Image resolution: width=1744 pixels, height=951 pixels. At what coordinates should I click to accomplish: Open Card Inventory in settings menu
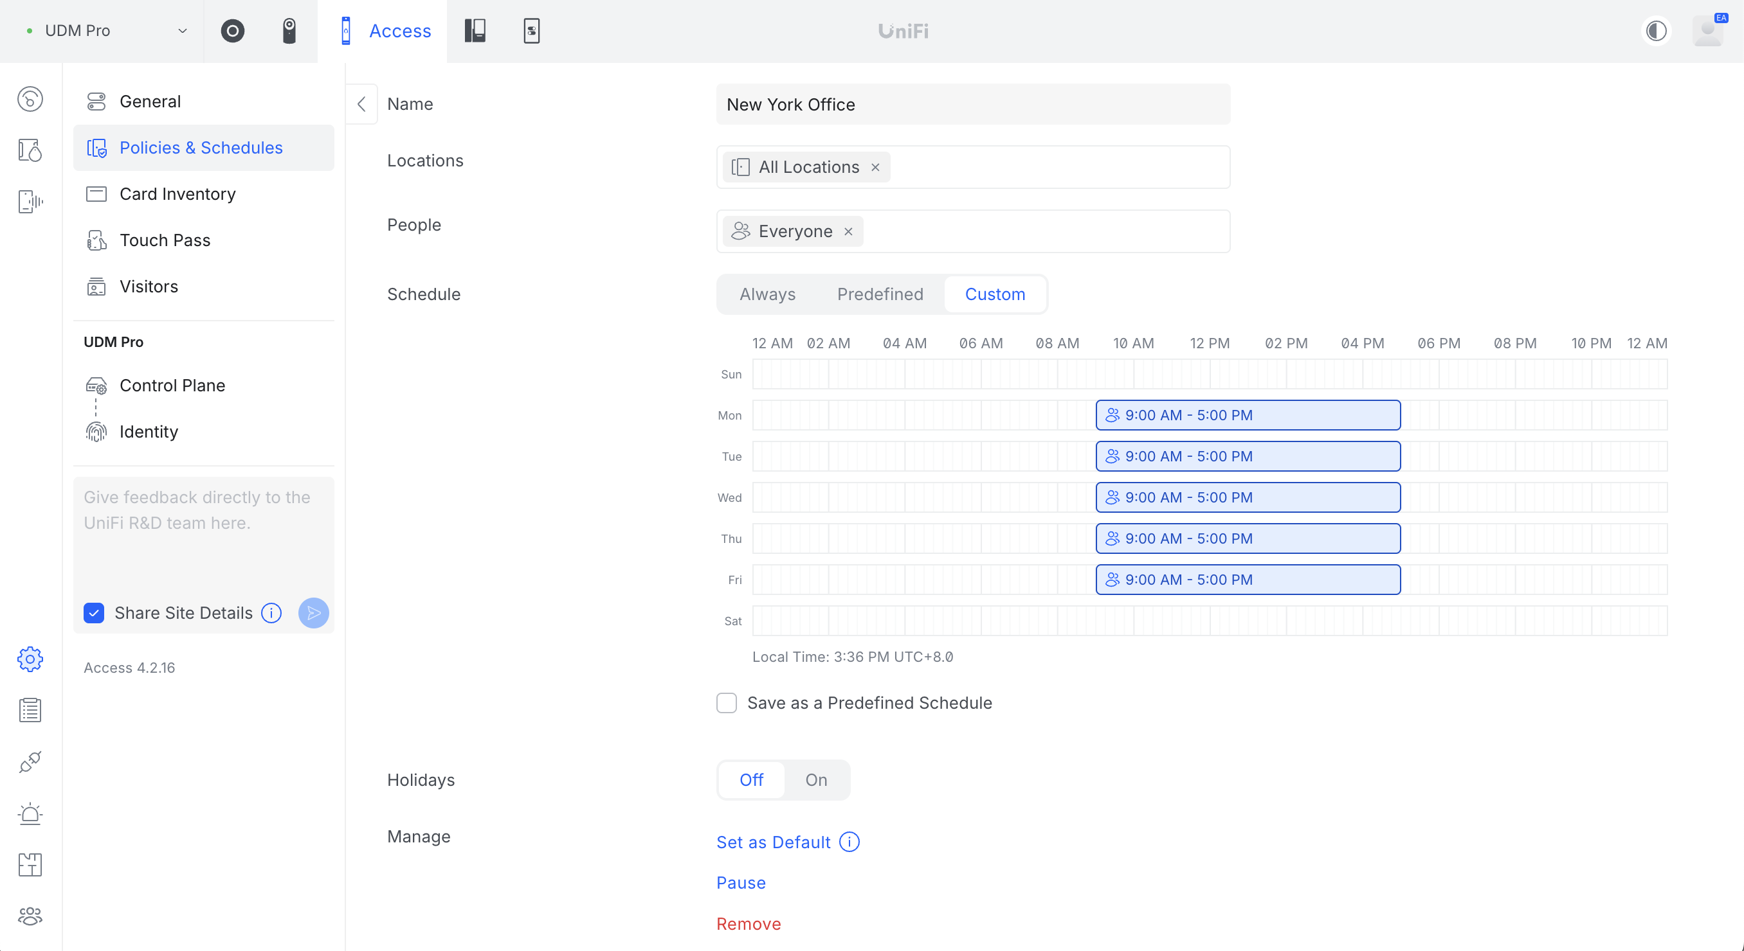coord(177,194)
